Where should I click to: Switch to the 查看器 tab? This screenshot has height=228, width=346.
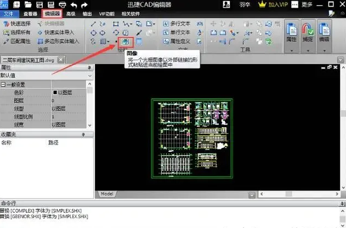tap(31, 13)
